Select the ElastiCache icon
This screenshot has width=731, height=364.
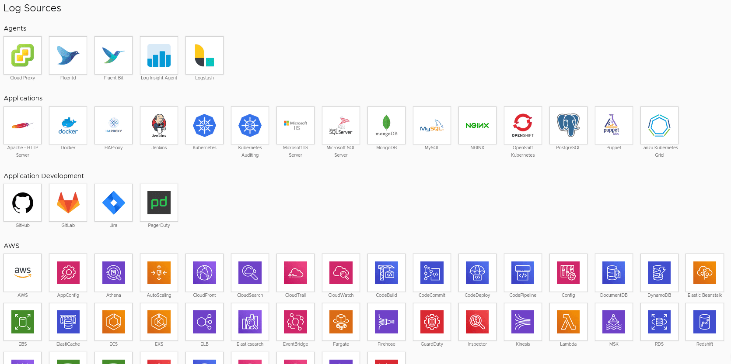(x=68, y=322)
